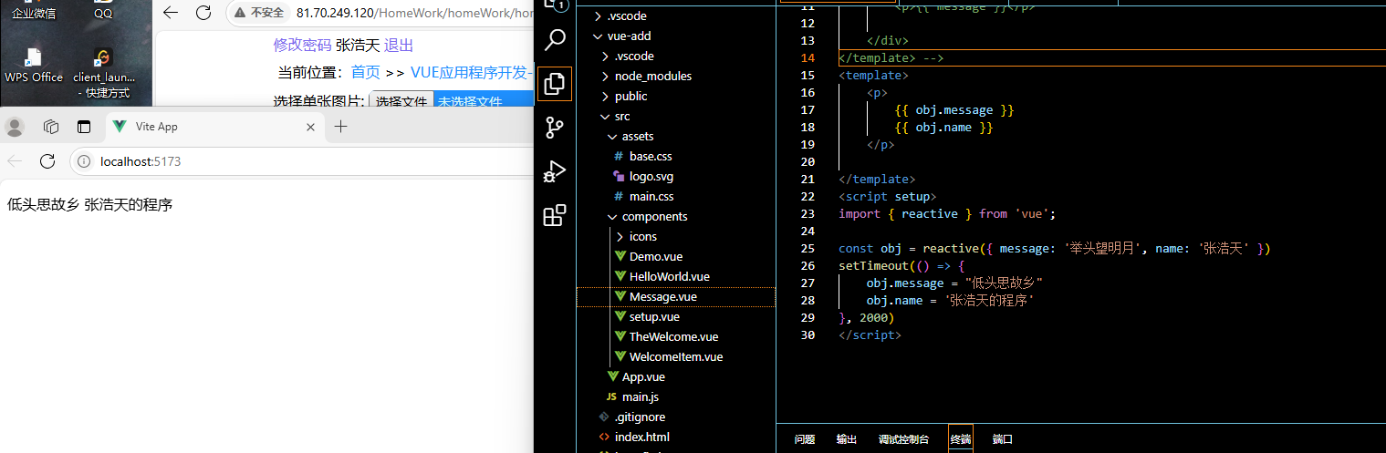Switch to the 问题 panel tab

click(805, 439)
